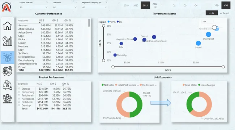Viewport: 235px width, 130px height.
Task: Click the Billa bubble in scatter chart
Action: tap(121, 44)
